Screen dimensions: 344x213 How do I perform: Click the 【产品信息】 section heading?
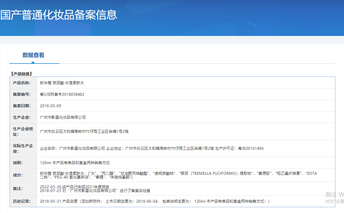[22, 74]
